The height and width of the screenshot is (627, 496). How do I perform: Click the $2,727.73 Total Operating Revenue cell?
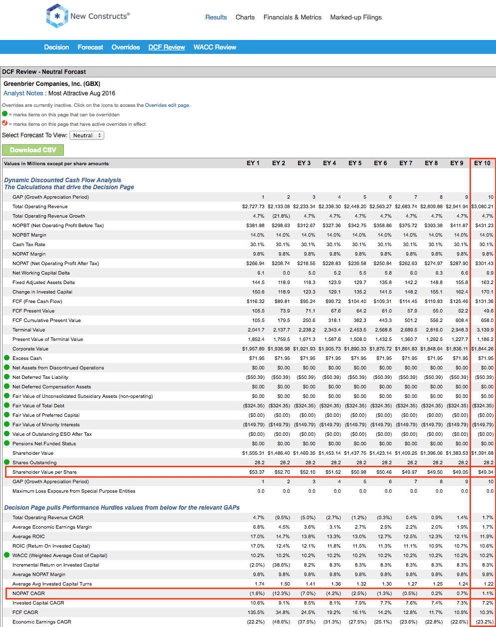tap(253, 206)
